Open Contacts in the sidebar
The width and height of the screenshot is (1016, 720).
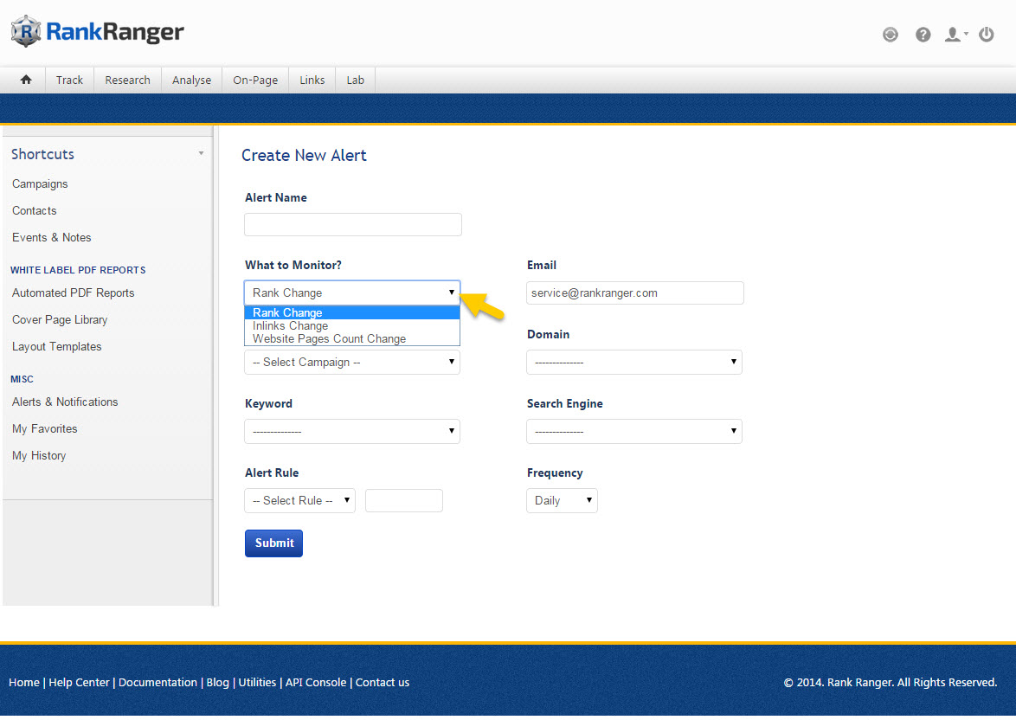[35, 210]
